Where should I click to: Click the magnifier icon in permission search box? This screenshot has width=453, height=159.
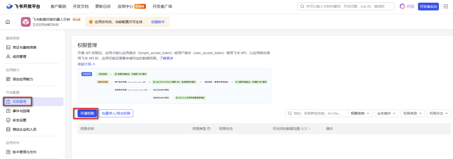point(290,113)
